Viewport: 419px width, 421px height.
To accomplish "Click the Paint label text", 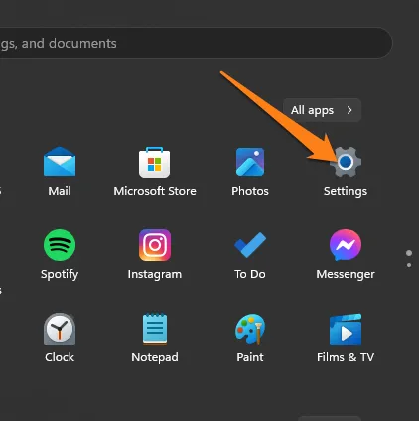I will 250,357.
